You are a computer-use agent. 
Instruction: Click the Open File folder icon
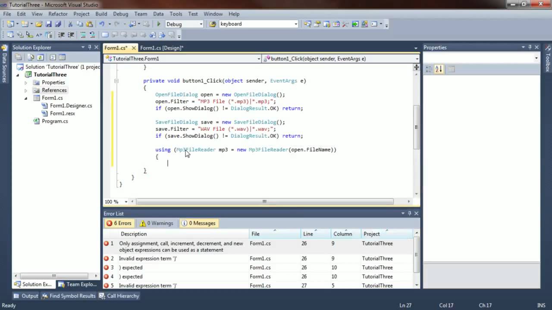pos(39,24)
